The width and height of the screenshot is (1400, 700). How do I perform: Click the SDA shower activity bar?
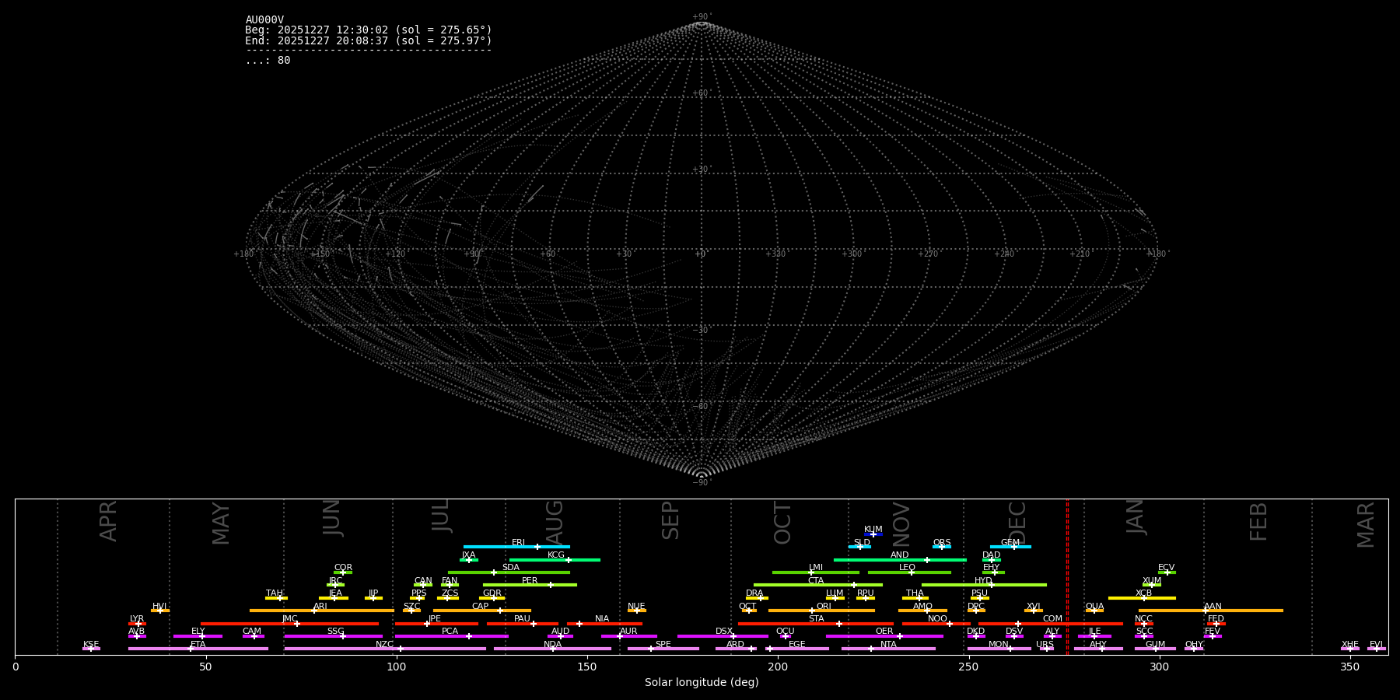point(509,572)
